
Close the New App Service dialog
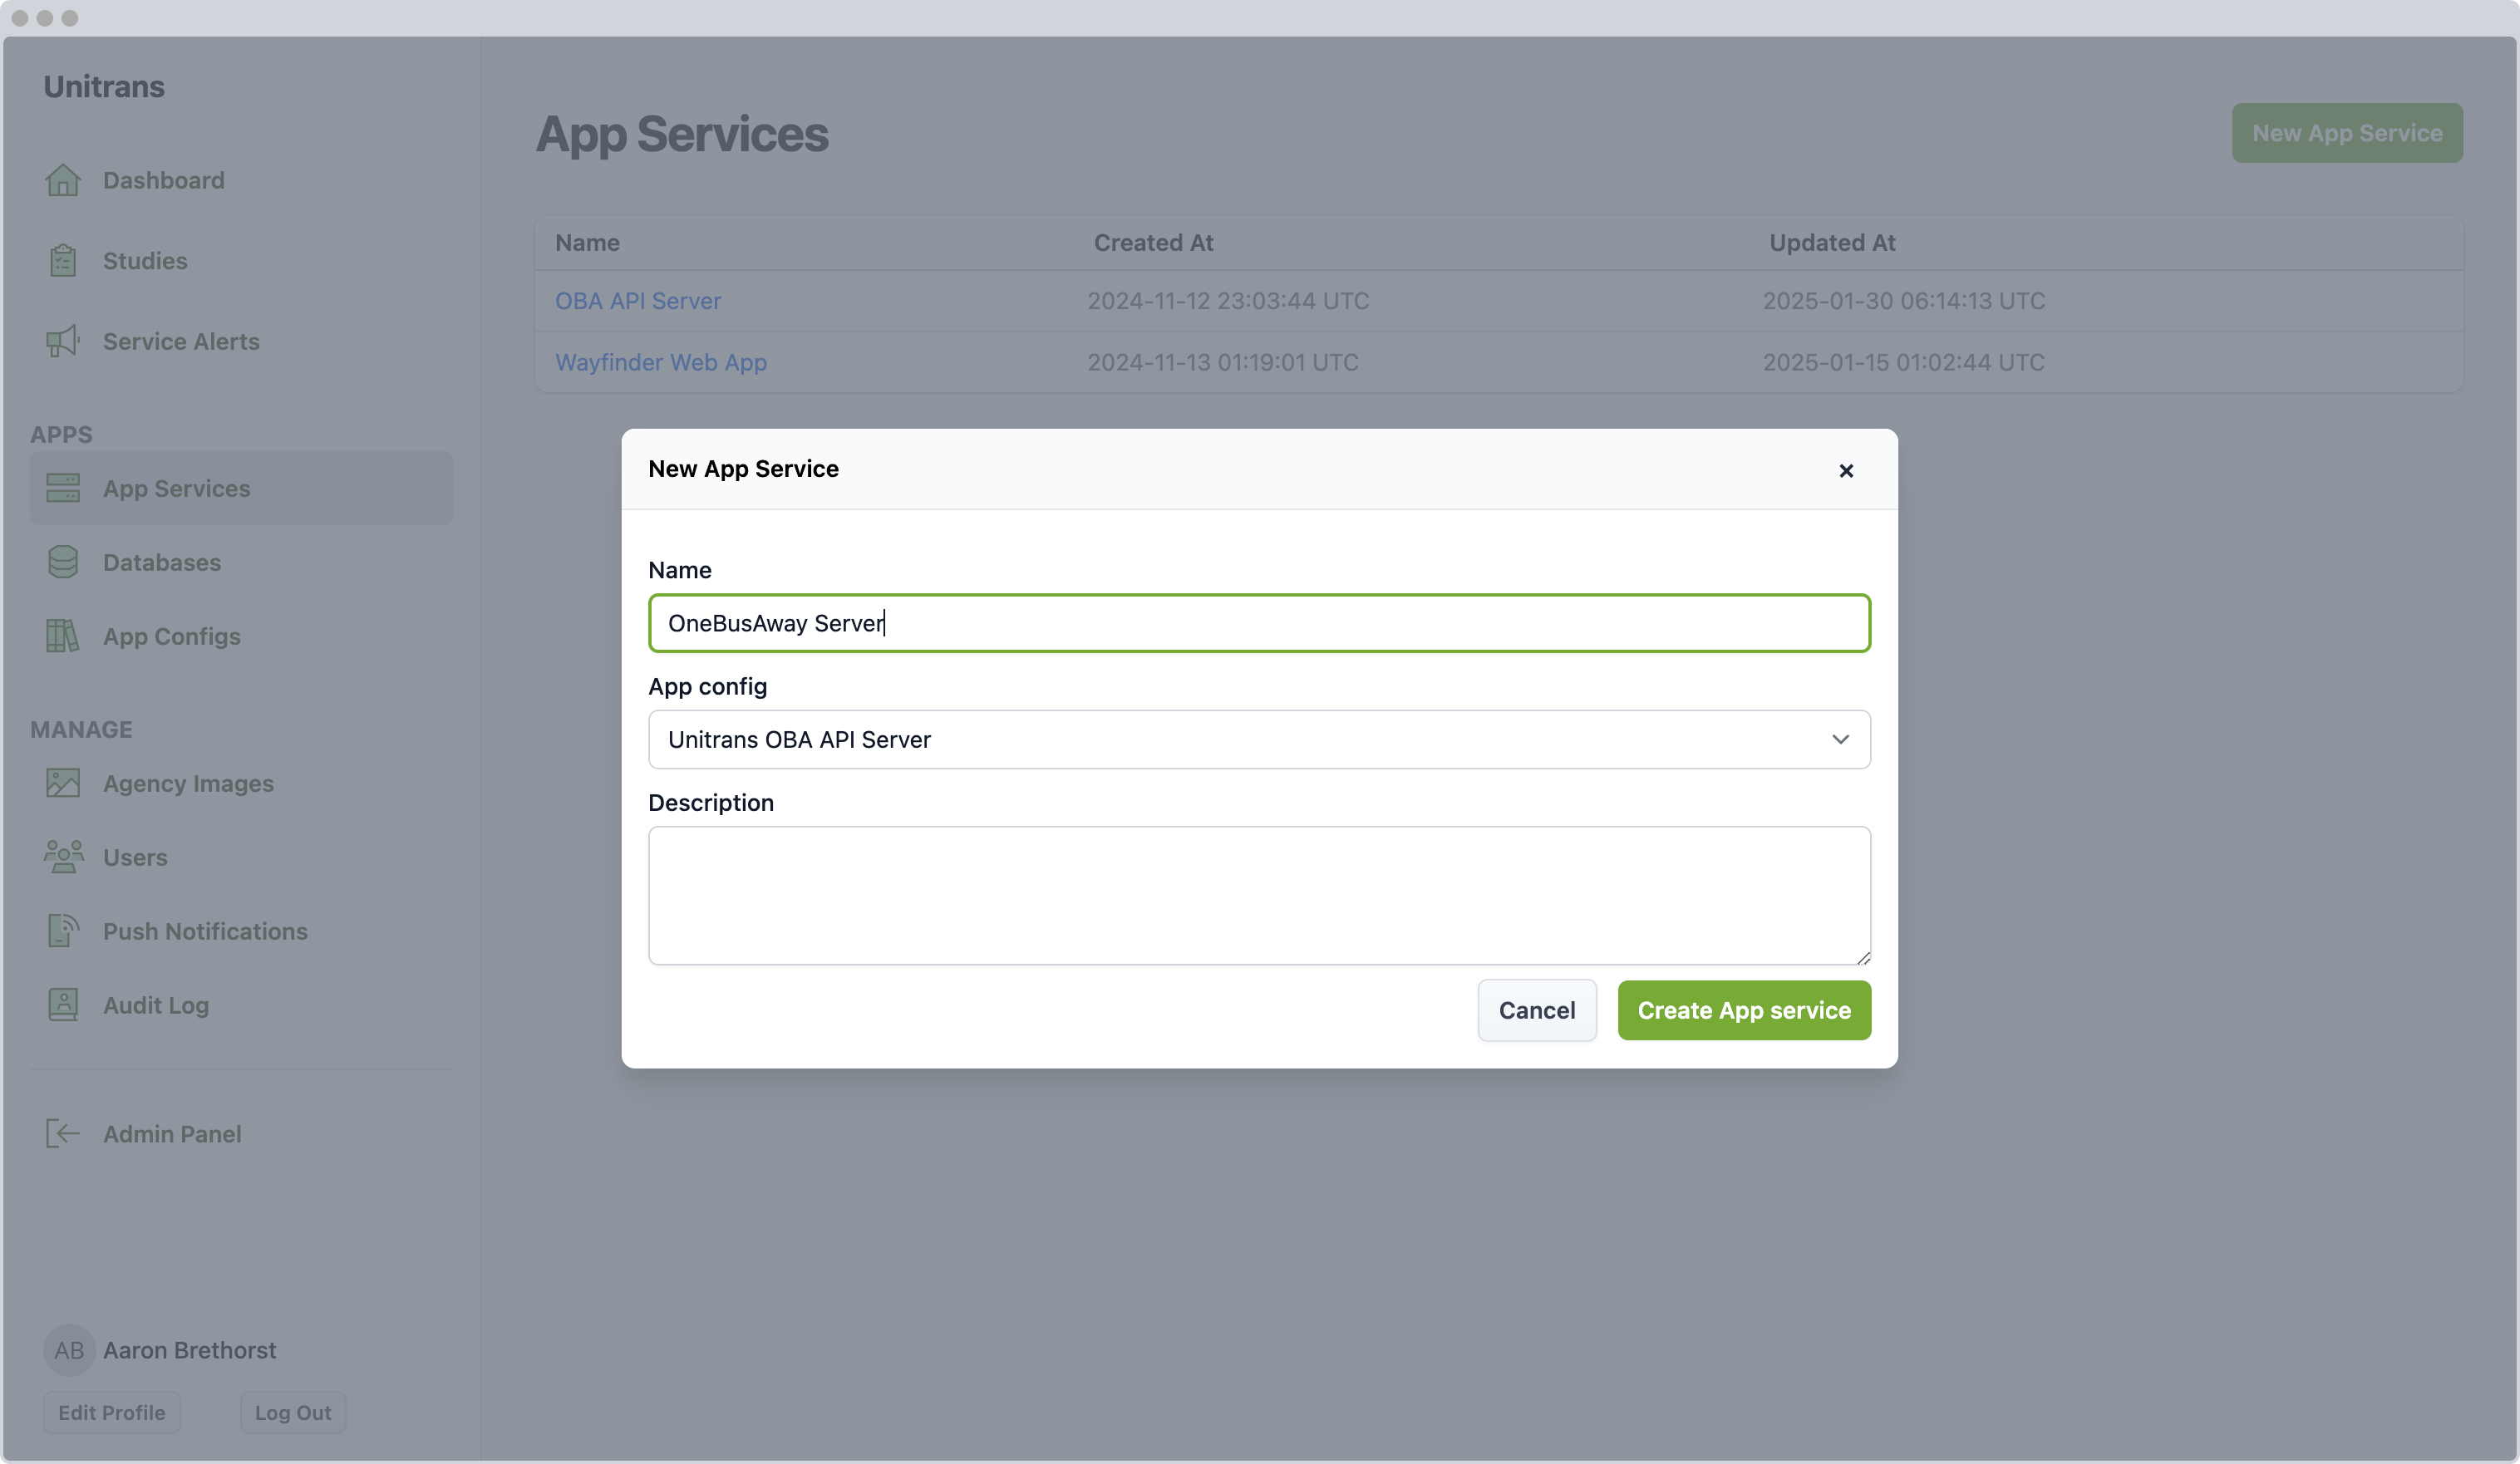pos(1846,470)
